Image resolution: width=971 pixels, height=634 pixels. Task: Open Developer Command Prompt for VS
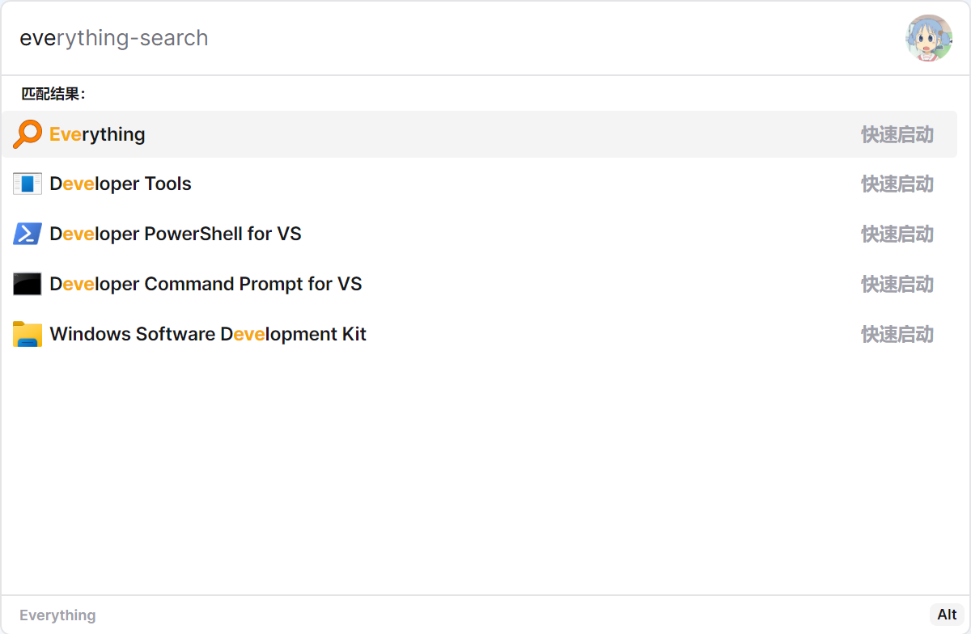(479, 285)
